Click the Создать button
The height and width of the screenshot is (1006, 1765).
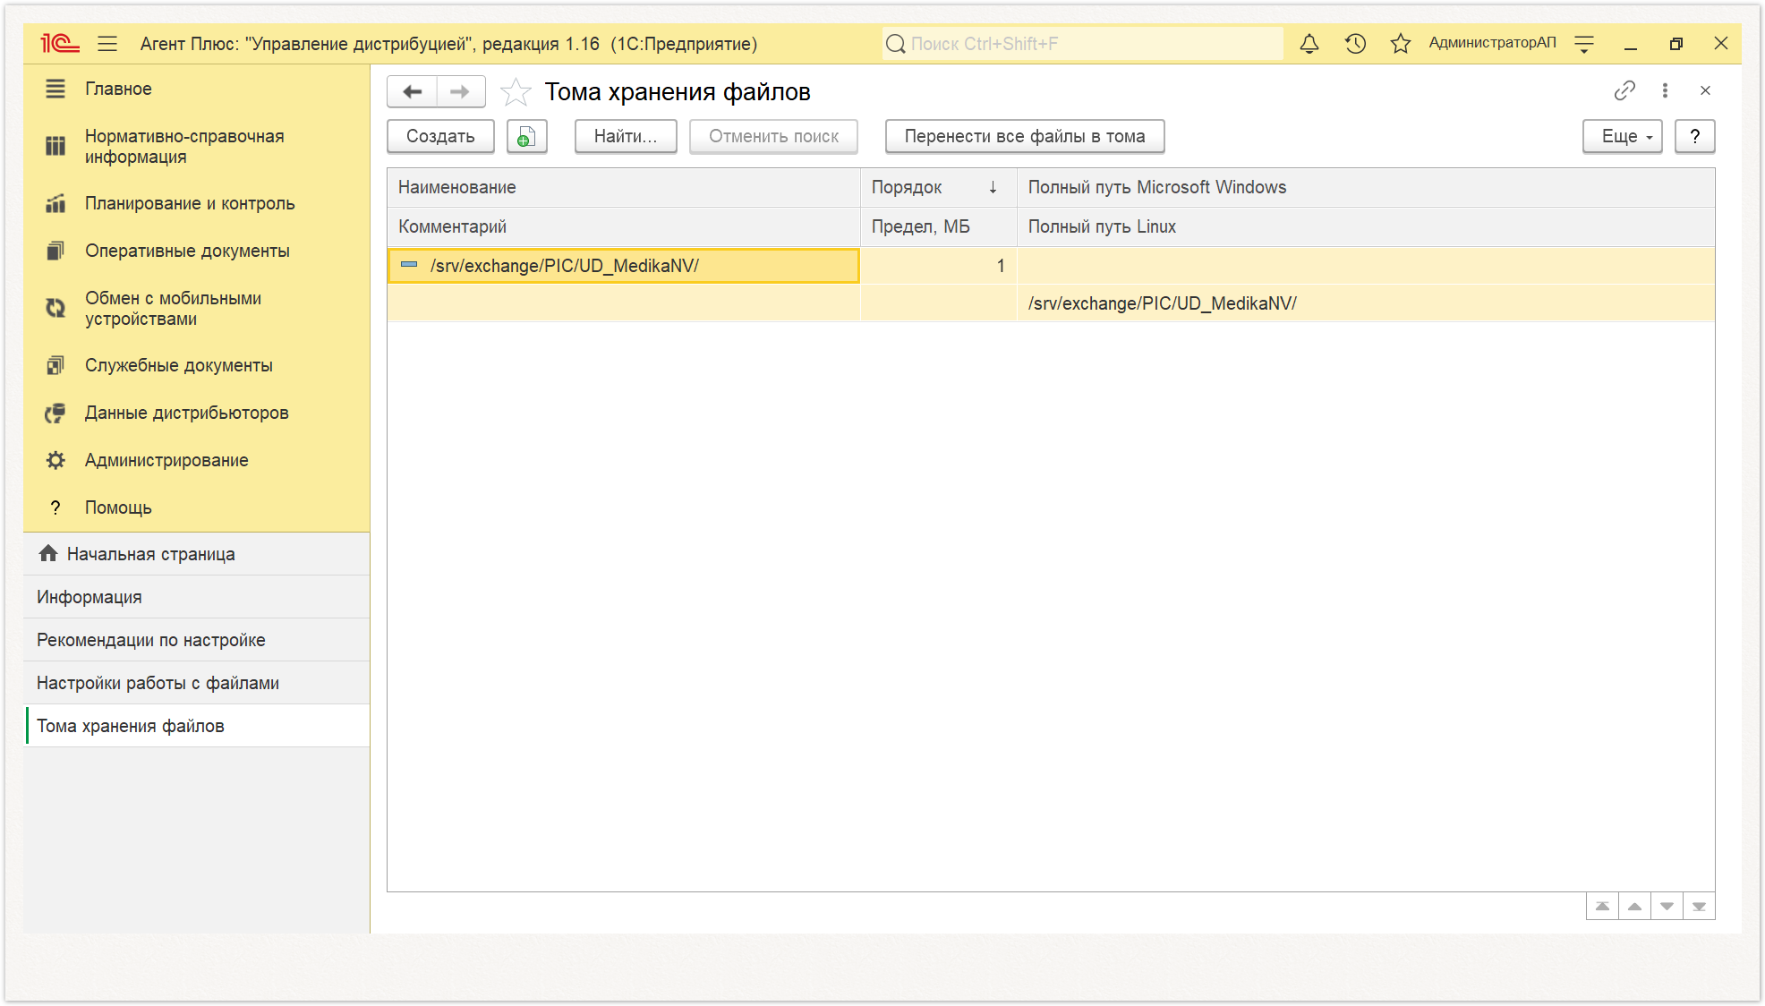440,136
